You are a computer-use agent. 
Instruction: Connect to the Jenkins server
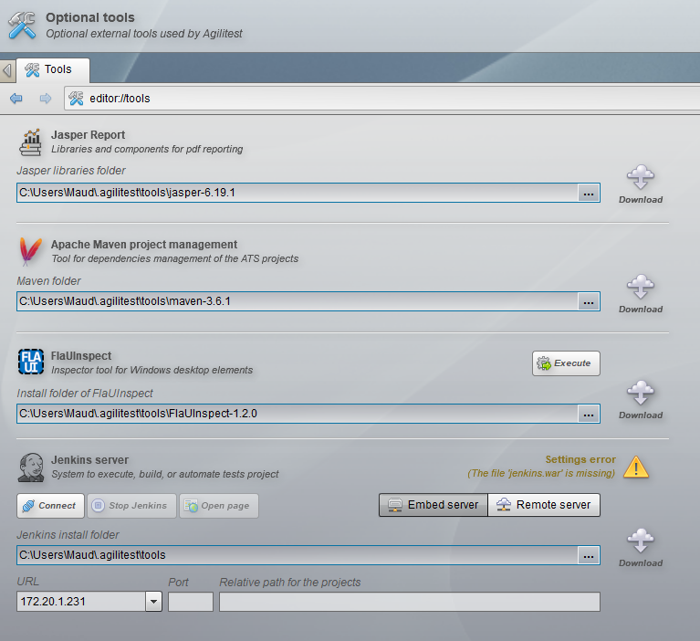(50, 506)
